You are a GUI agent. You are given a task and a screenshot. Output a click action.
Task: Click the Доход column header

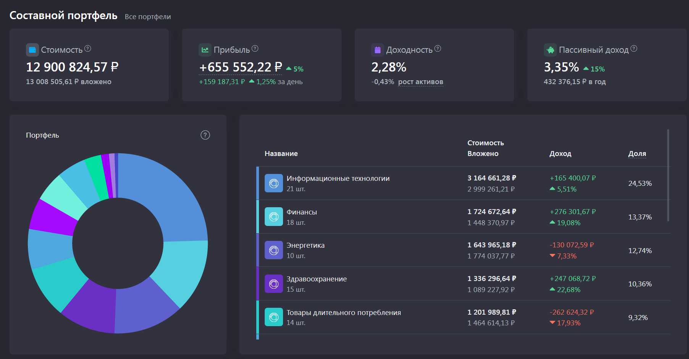560,154
